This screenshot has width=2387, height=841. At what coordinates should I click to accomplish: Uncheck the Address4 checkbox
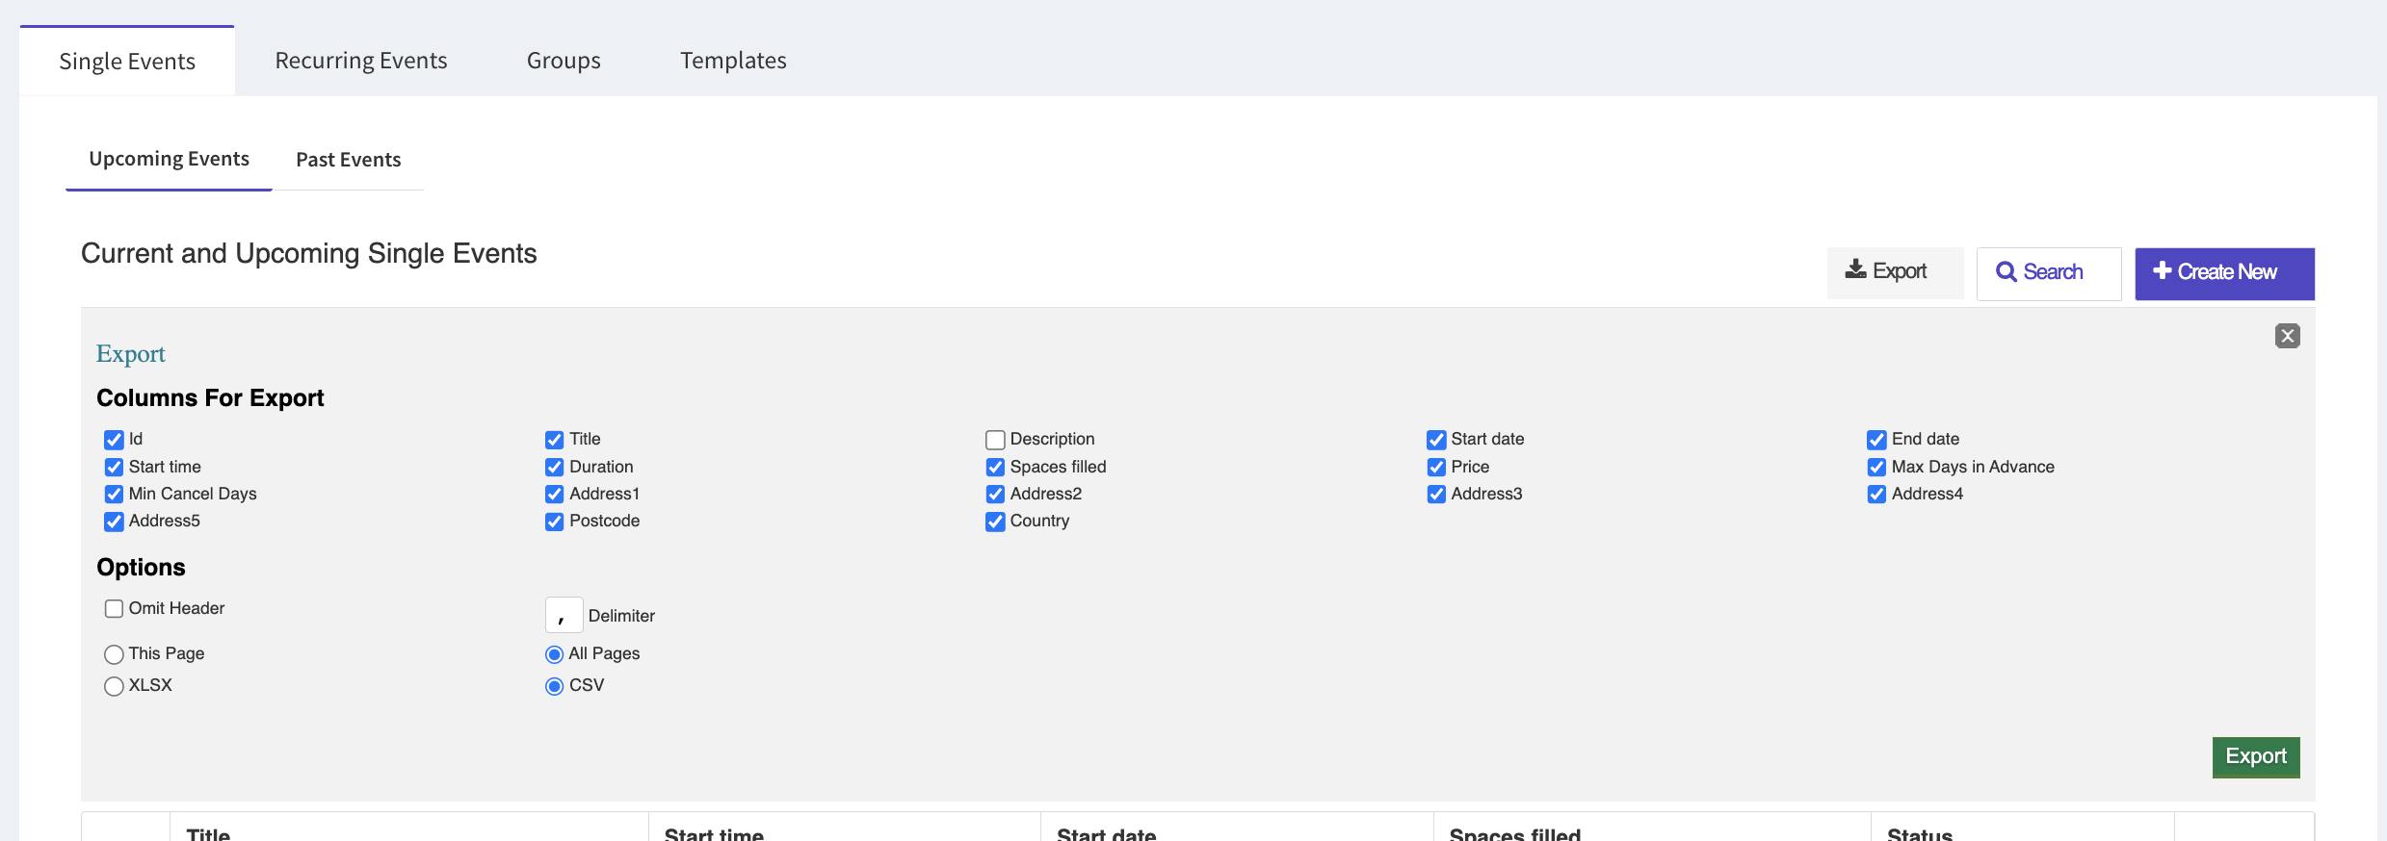click(1876, 494)
